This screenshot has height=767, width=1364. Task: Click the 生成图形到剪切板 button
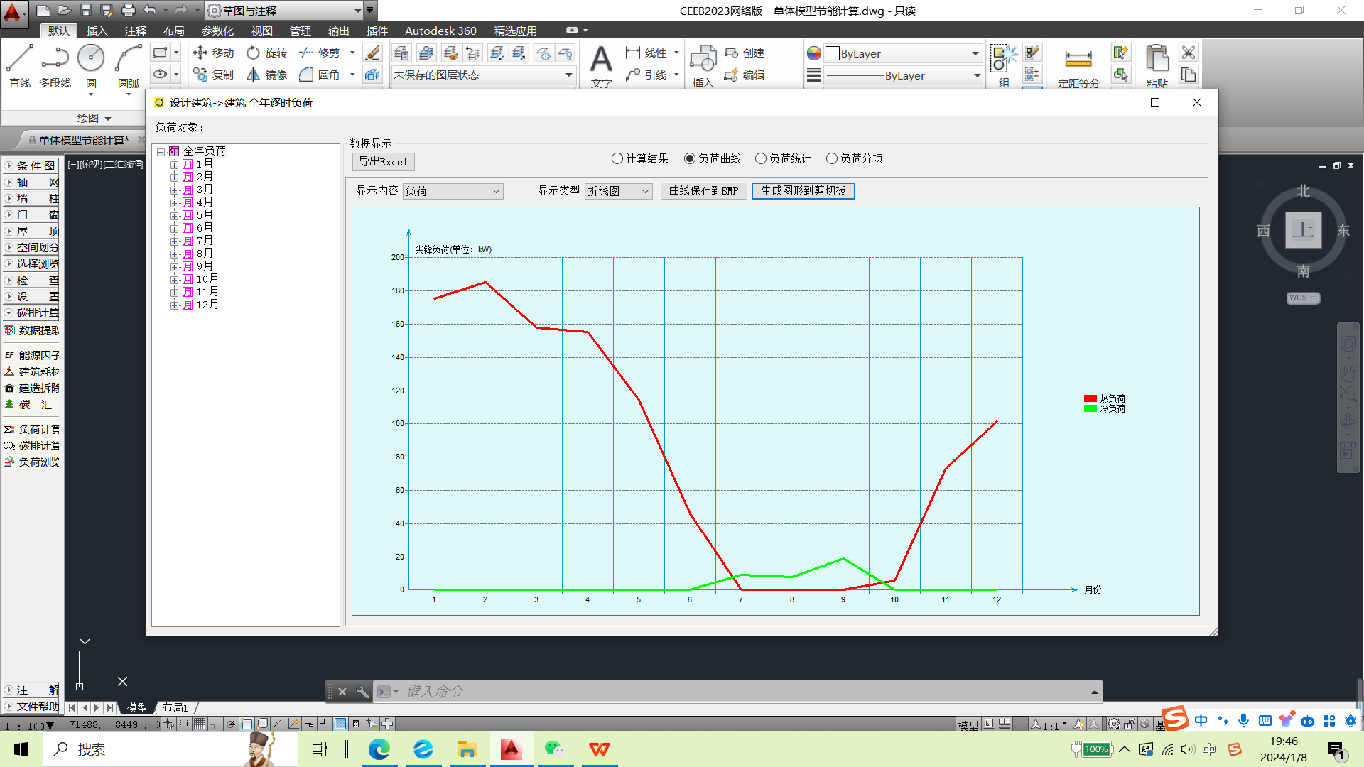[803, 191]
